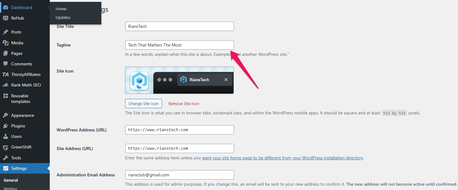Viewport: 458px width, 190px height.
Task: Click the Rank Math SEO icon
Action: 6,85
